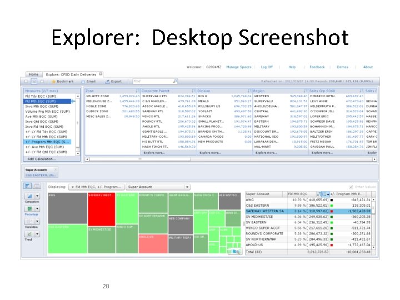Open the Feedback link

pos(317,67)
